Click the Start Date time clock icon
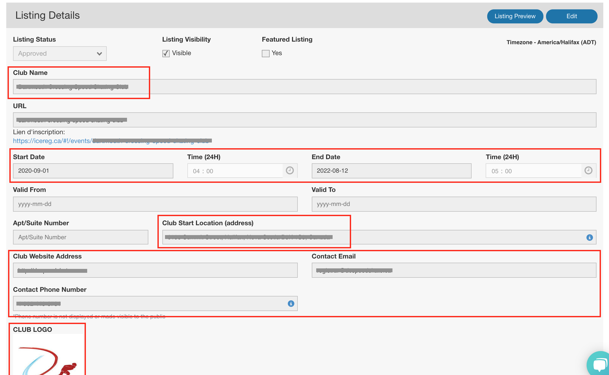The image size is (609, 375). coord(290,171)
